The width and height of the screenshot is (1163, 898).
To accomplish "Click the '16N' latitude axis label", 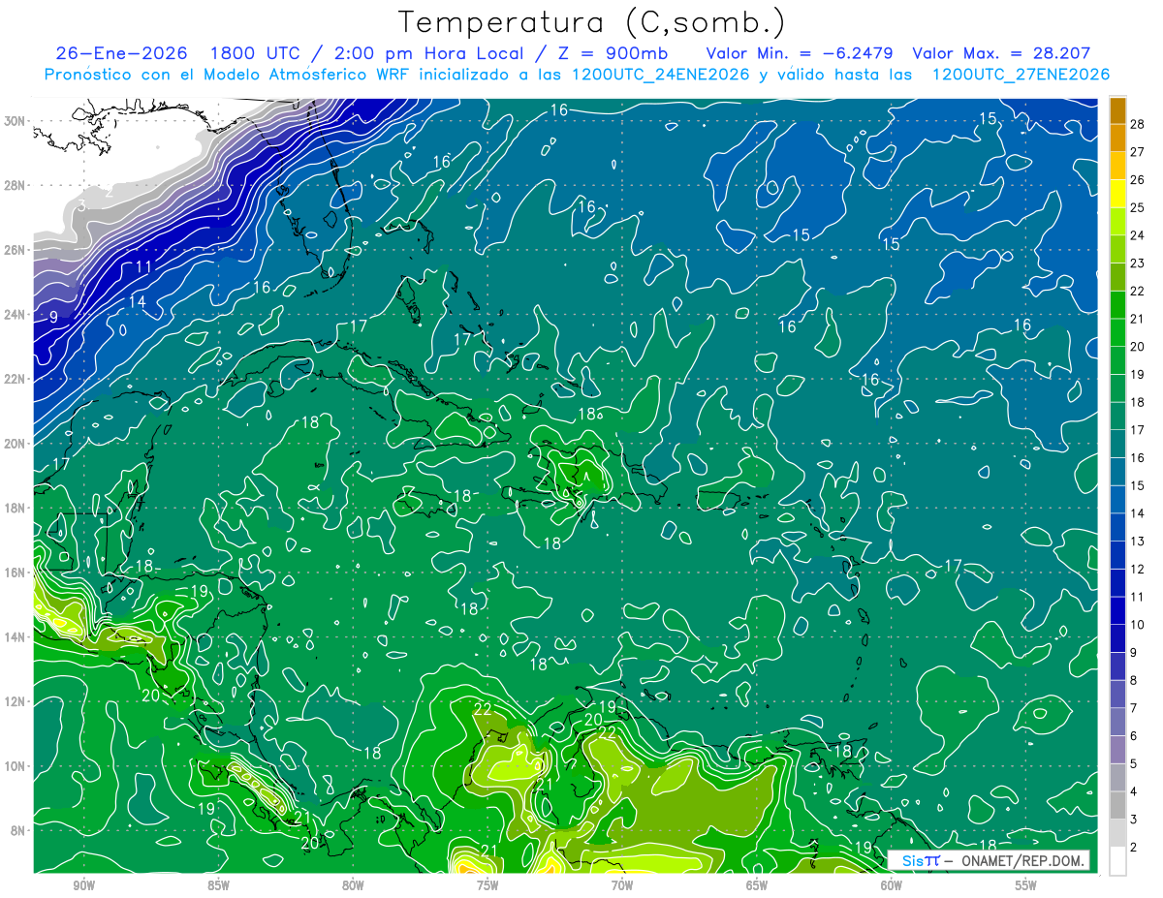I will 14,573.
